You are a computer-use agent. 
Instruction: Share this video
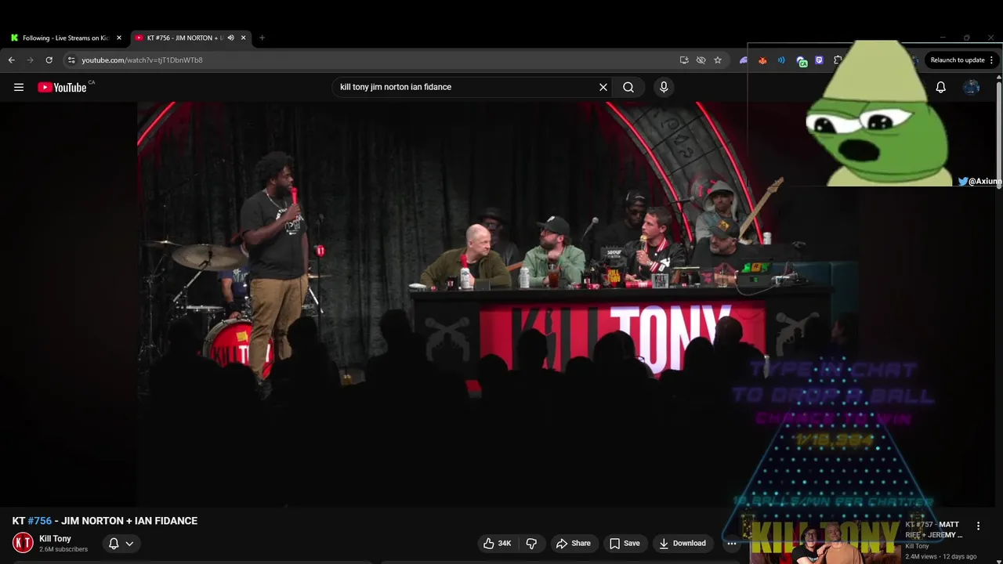tap(573, 543)
